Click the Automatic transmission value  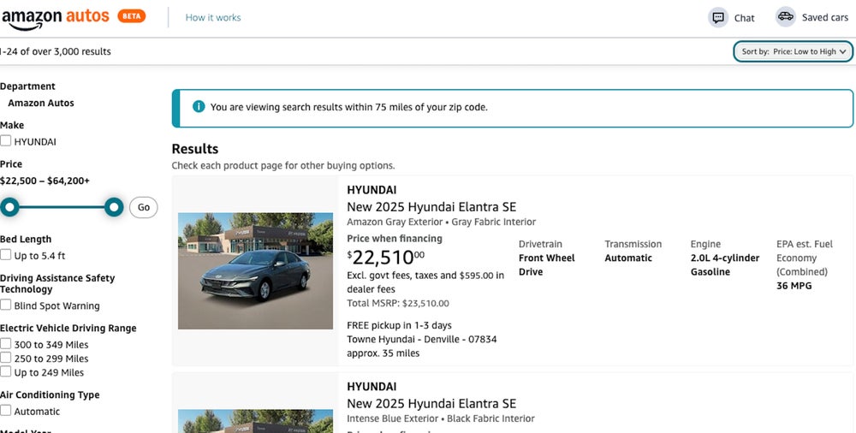[628, 258]
